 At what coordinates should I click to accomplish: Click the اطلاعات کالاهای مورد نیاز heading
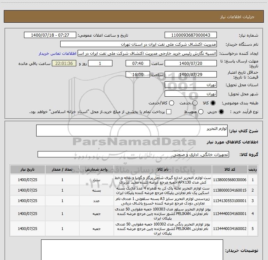click(x=232, y=142)
